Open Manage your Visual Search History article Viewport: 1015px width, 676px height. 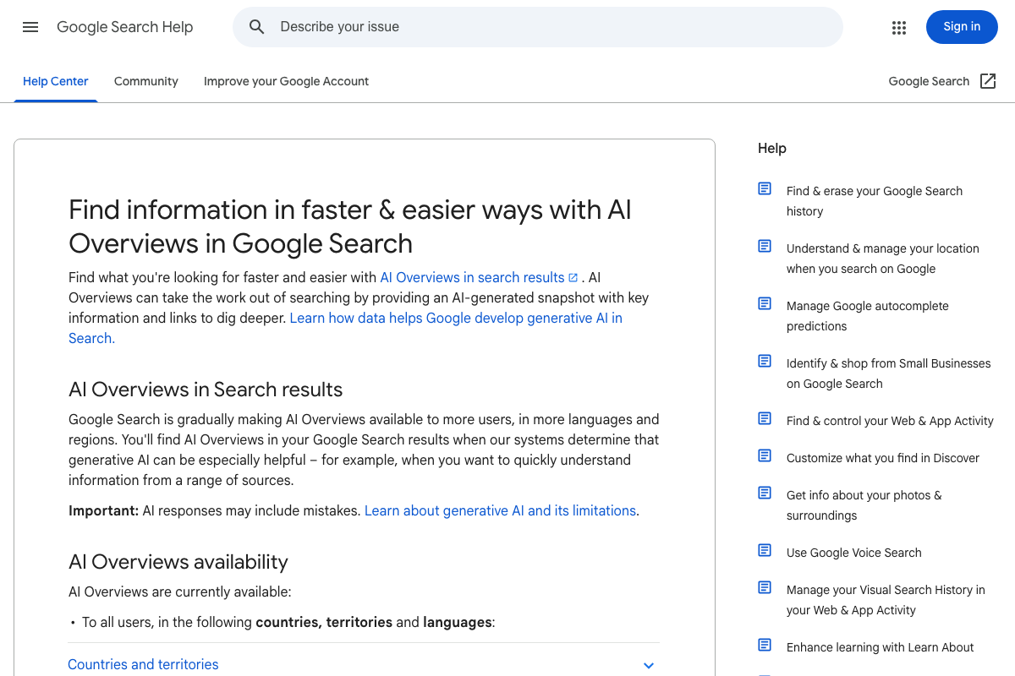pos(886,600)
